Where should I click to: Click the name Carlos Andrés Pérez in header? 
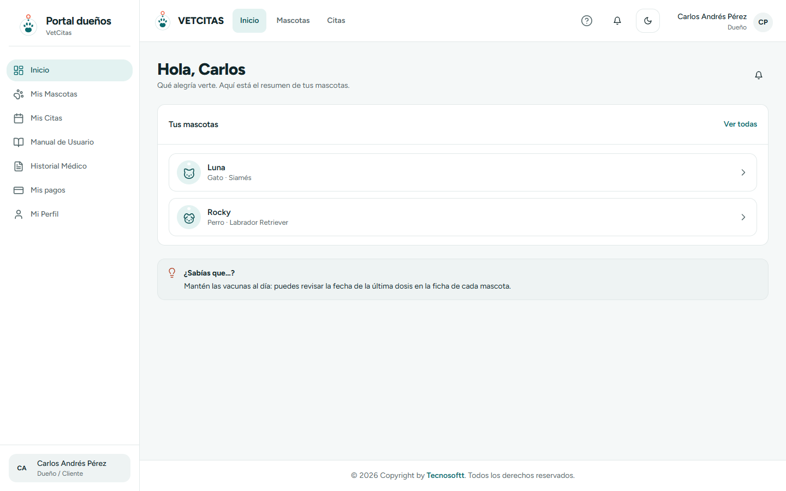[x=712, y=17]
